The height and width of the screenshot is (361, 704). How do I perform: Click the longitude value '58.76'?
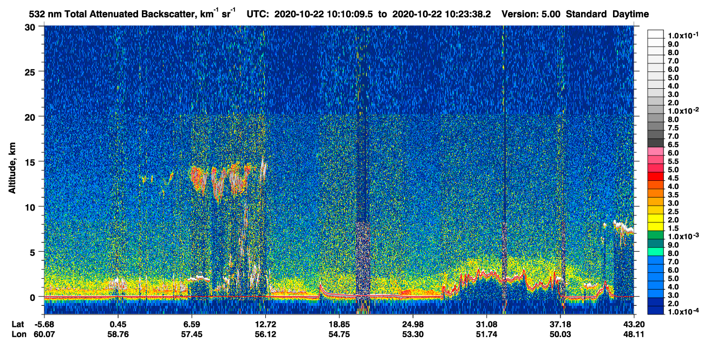pos(118,334)
